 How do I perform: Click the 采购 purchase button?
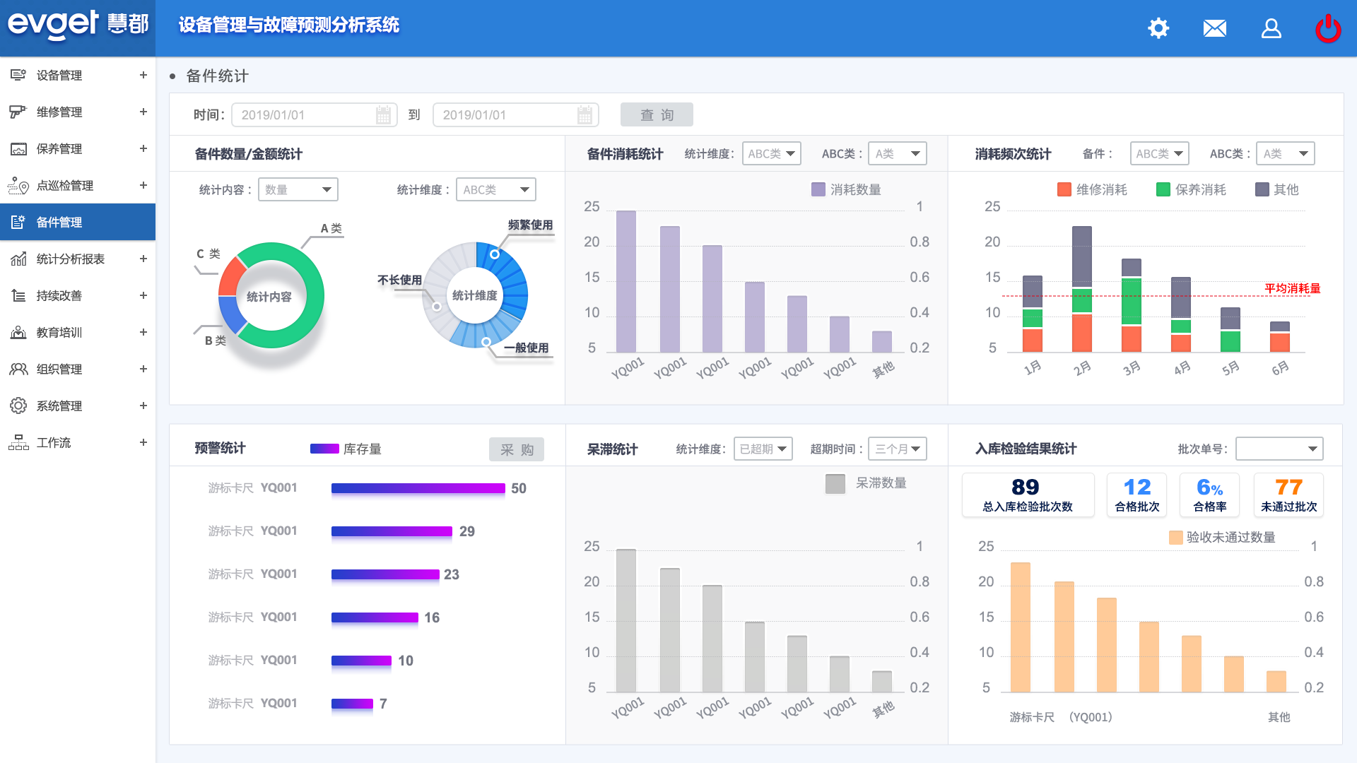[517, 450]
